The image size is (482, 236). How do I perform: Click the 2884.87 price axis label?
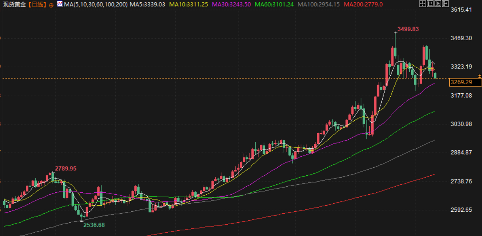(461, 152)
